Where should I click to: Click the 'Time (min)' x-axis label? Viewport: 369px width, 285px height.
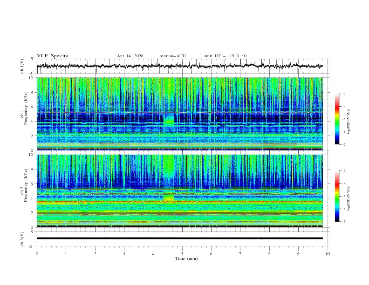coord(186,258)
